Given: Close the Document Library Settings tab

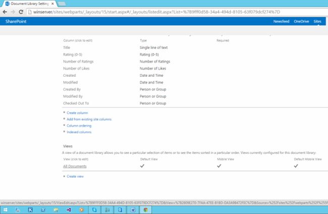Looking at the screenshot, I should point(52,4).
